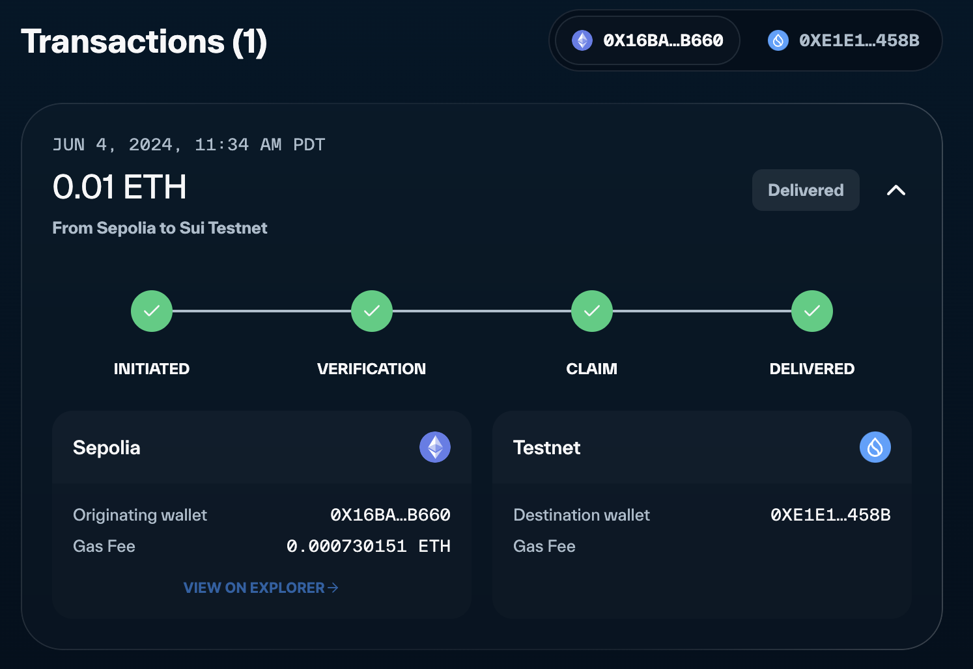Click the Claim step checkmark

coord(592,311)
